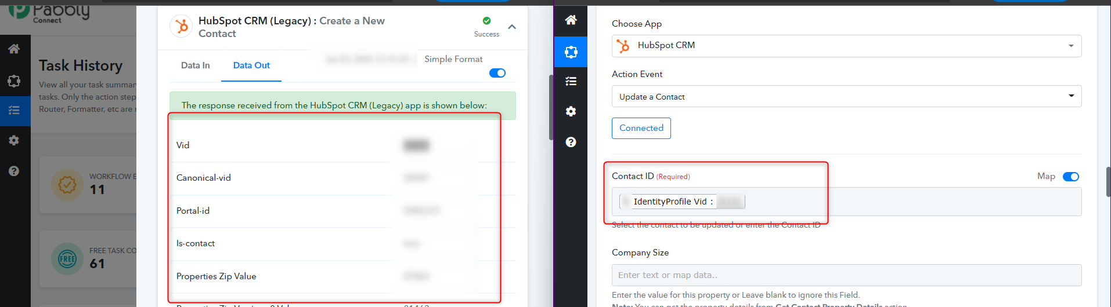This screenshot has width=1111, height=307.
Task: Open settings gear in left sidebar
Action: [14, 140]
